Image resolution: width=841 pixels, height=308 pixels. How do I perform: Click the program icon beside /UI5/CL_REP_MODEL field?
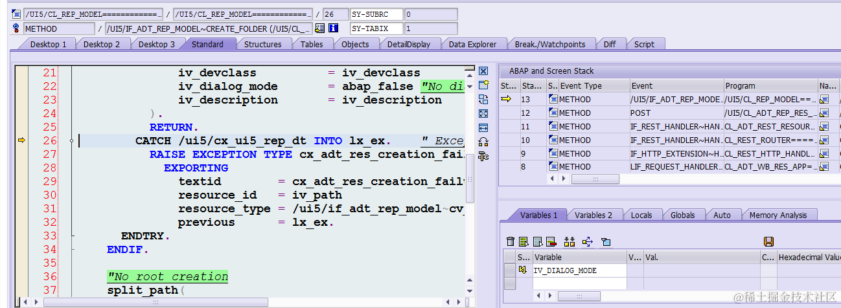tap(16, 14)
